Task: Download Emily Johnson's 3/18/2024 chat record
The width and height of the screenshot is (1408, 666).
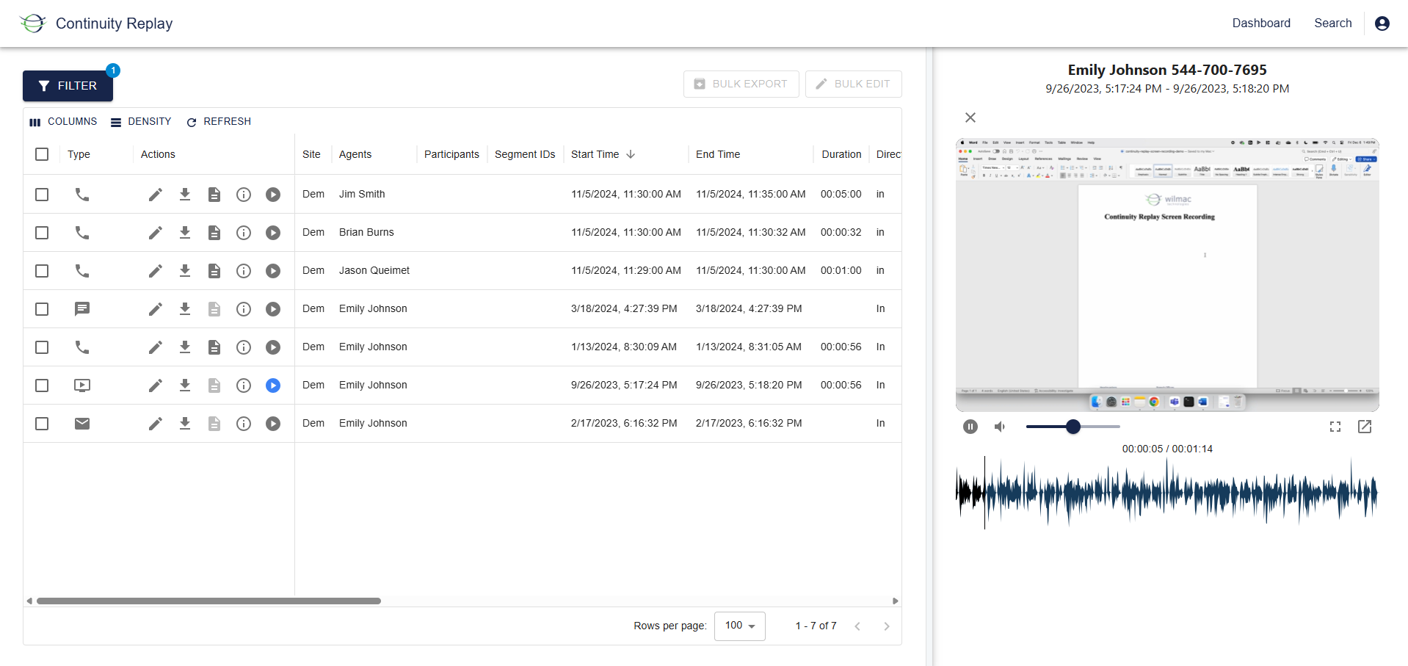Action: [x=185, y=309]
